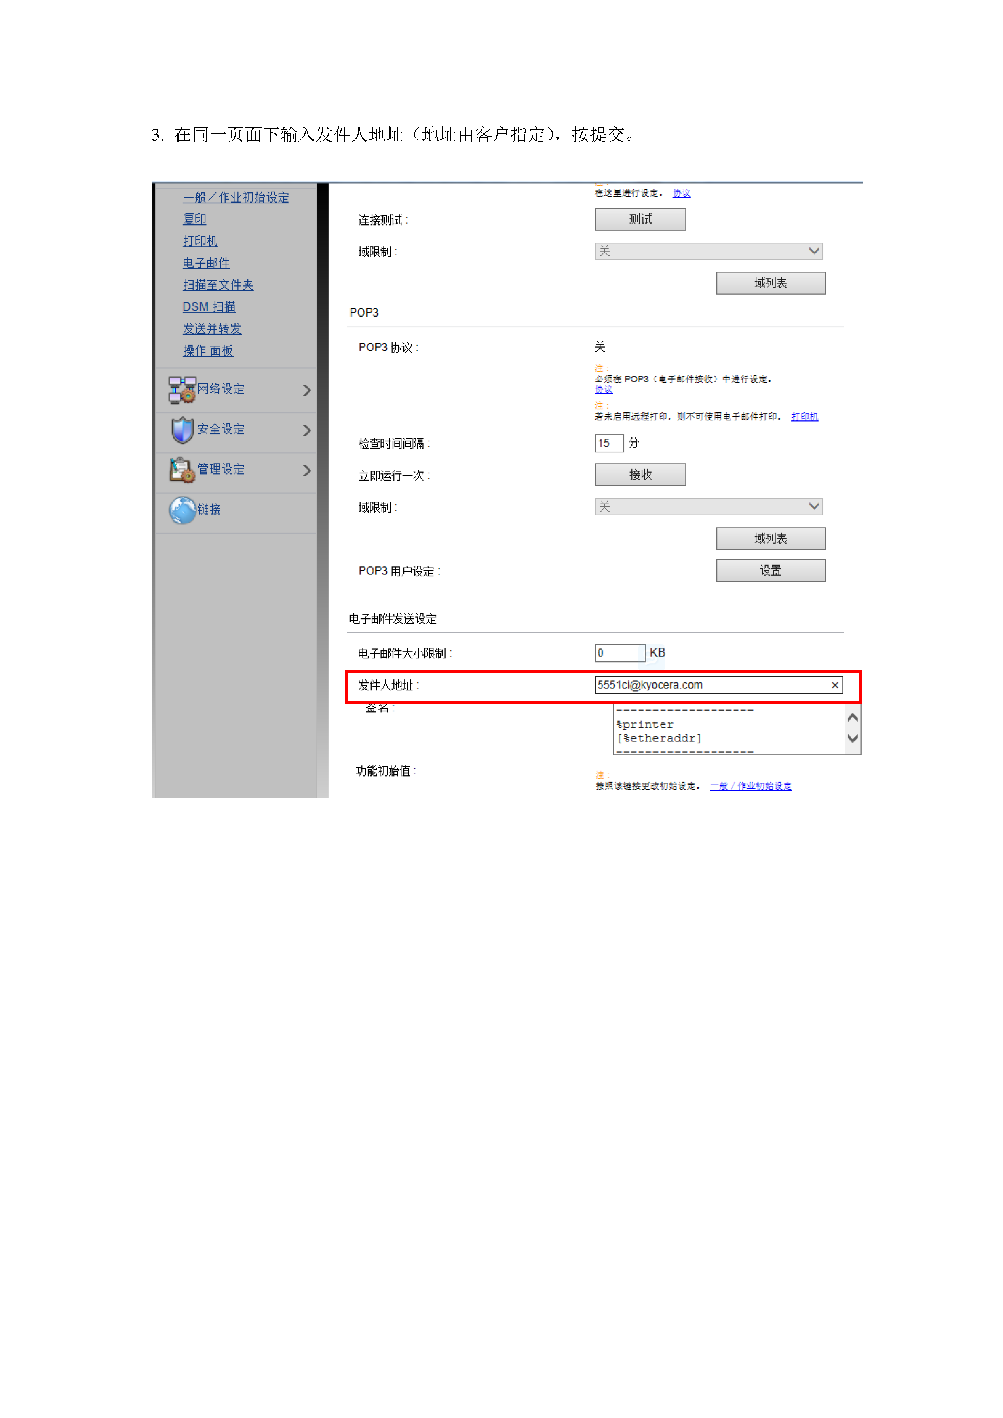This screenshot has height=1418, width=1003.
Task: Clear the sender address with the X icon
Action: (x=834, y=685)
